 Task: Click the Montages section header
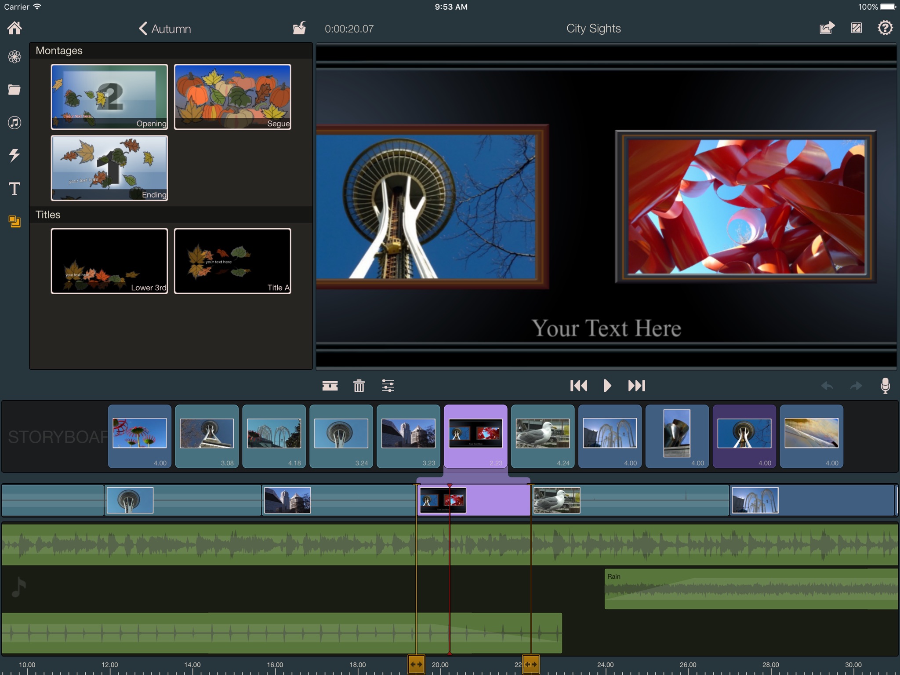click(x=171, y=51)
